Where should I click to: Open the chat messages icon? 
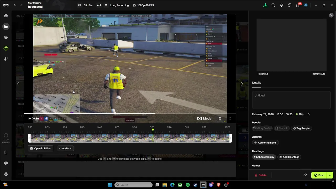pyautogui.click(x=290, y=5)
